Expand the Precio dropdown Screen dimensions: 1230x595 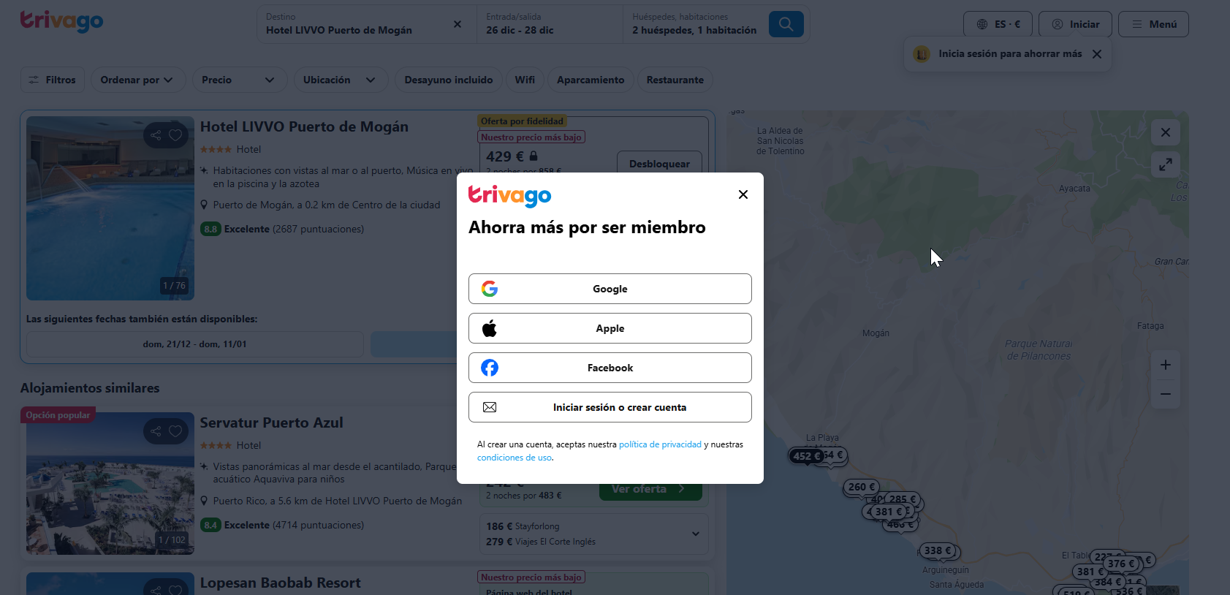[239, 80]
